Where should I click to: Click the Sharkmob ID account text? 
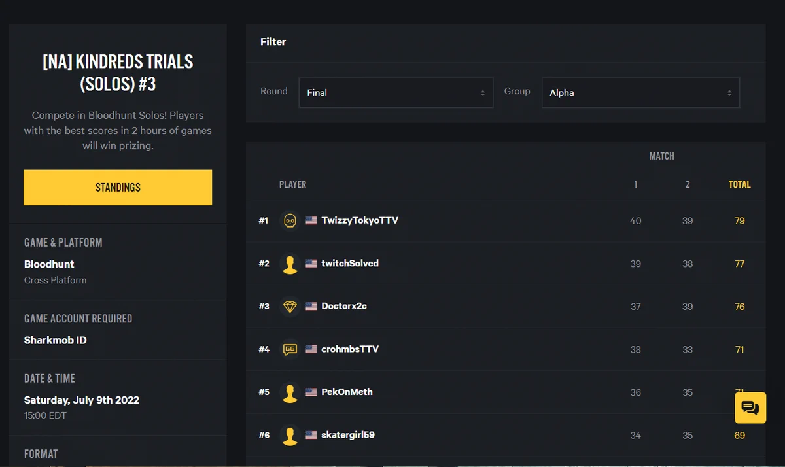(56, 340)
